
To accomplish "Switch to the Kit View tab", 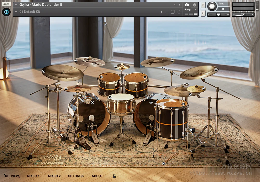I will tap(11, 176).
